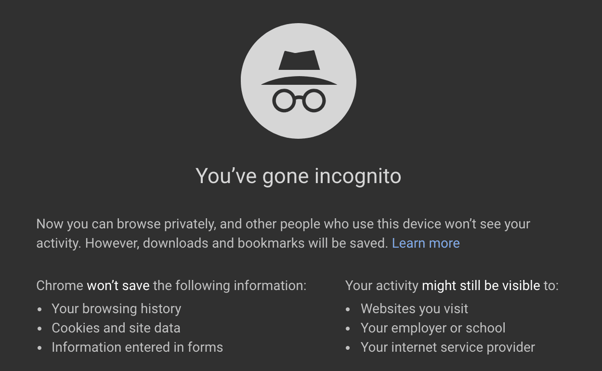This screenshot has width=602, height=371.
Task: Click the bullet beside "Your browsing history"
Action: [40, 309]
